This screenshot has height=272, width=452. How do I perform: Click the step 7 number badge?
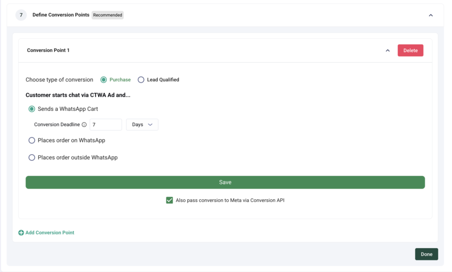tap(21, 15)
